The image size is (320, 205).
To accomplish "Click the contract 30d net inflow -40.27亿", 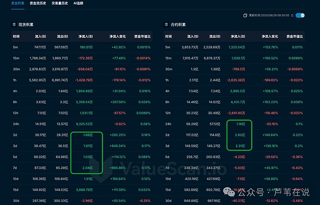I will pyautogui.click(x=238, y=201).
